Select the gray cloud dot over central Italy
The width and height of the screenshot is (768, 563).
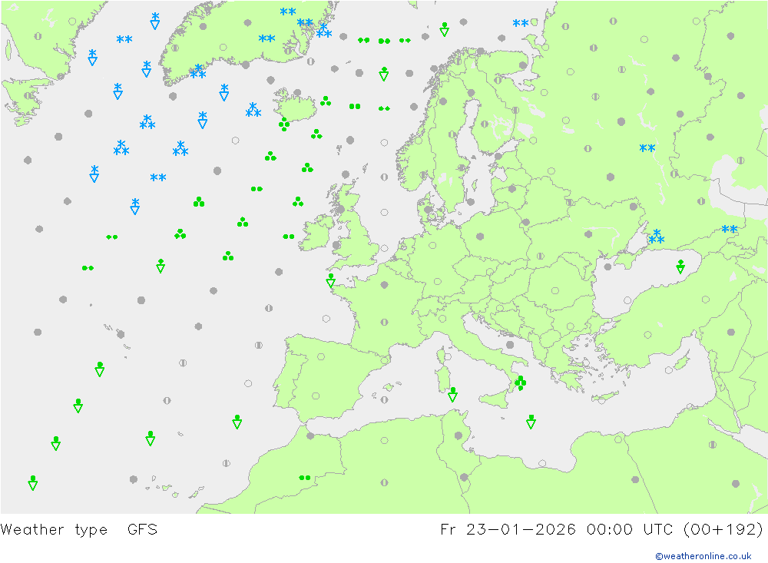(x=510, y=345)
